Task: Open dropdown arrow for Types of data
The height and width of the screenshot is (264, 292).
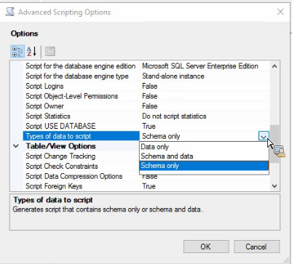Action: (x=264, y=137)
